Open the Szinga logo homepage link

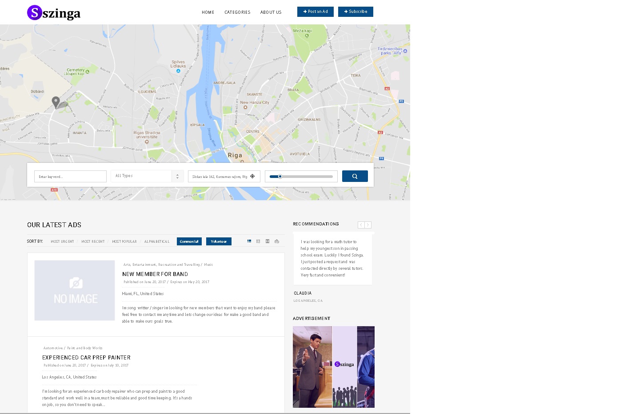54,13
